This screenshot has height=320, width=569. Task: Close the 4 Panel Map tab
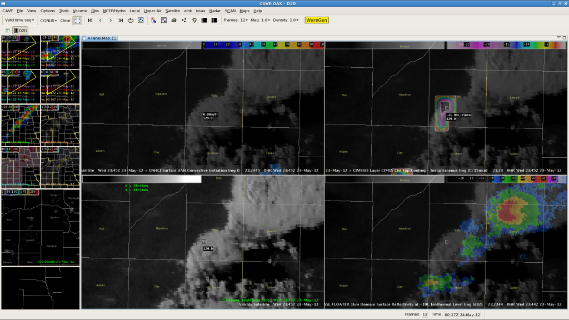[114, 38]
